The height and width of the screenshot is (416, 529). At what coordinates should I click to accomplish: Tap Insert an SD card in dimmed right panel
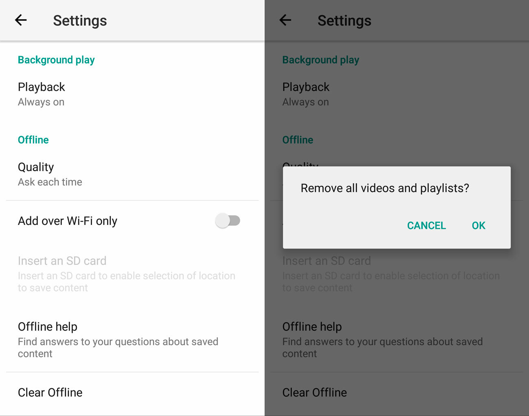pyautogui.click(x=397, y=274)
